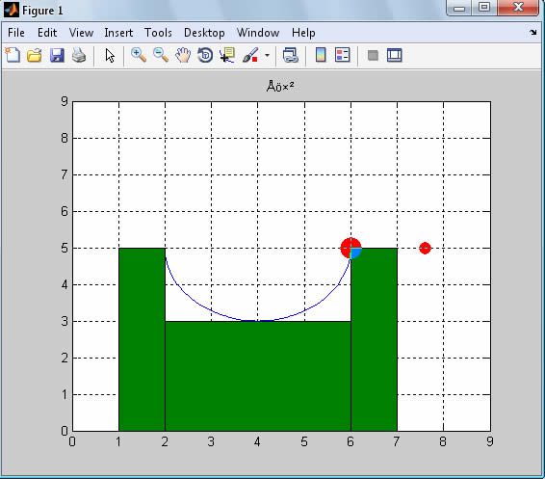
Task: Select the Edit Plot arrow tool
Action: click(x=110, y=56)
